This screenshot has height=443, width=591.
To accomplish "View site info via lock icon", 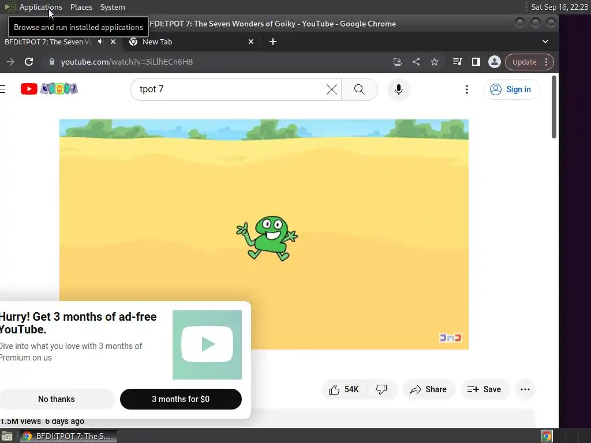I will point(52,62).
